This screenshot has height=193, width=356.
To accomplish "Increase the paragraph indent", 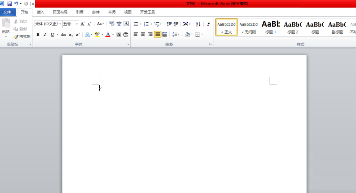I will [x=176, y=24].
